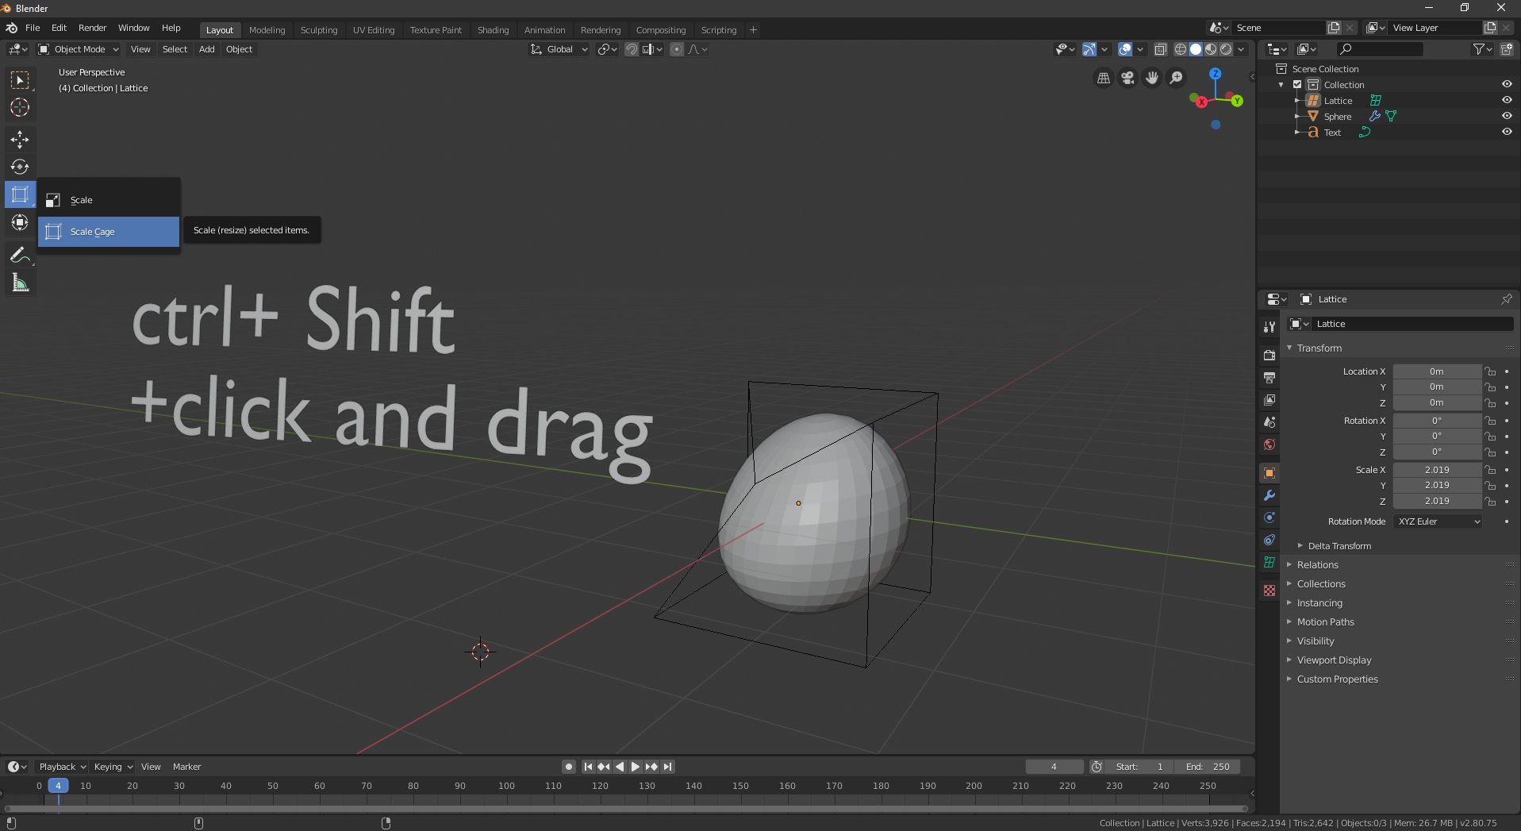The height and width of the screenshot is (831, 1521).
Task: Click the pan view hand icon
Action: click(1152, 78)
